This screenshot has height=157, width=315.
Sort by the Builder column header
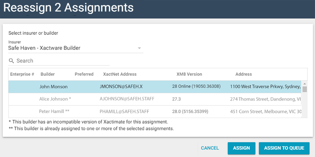click(x=48, y=74)
